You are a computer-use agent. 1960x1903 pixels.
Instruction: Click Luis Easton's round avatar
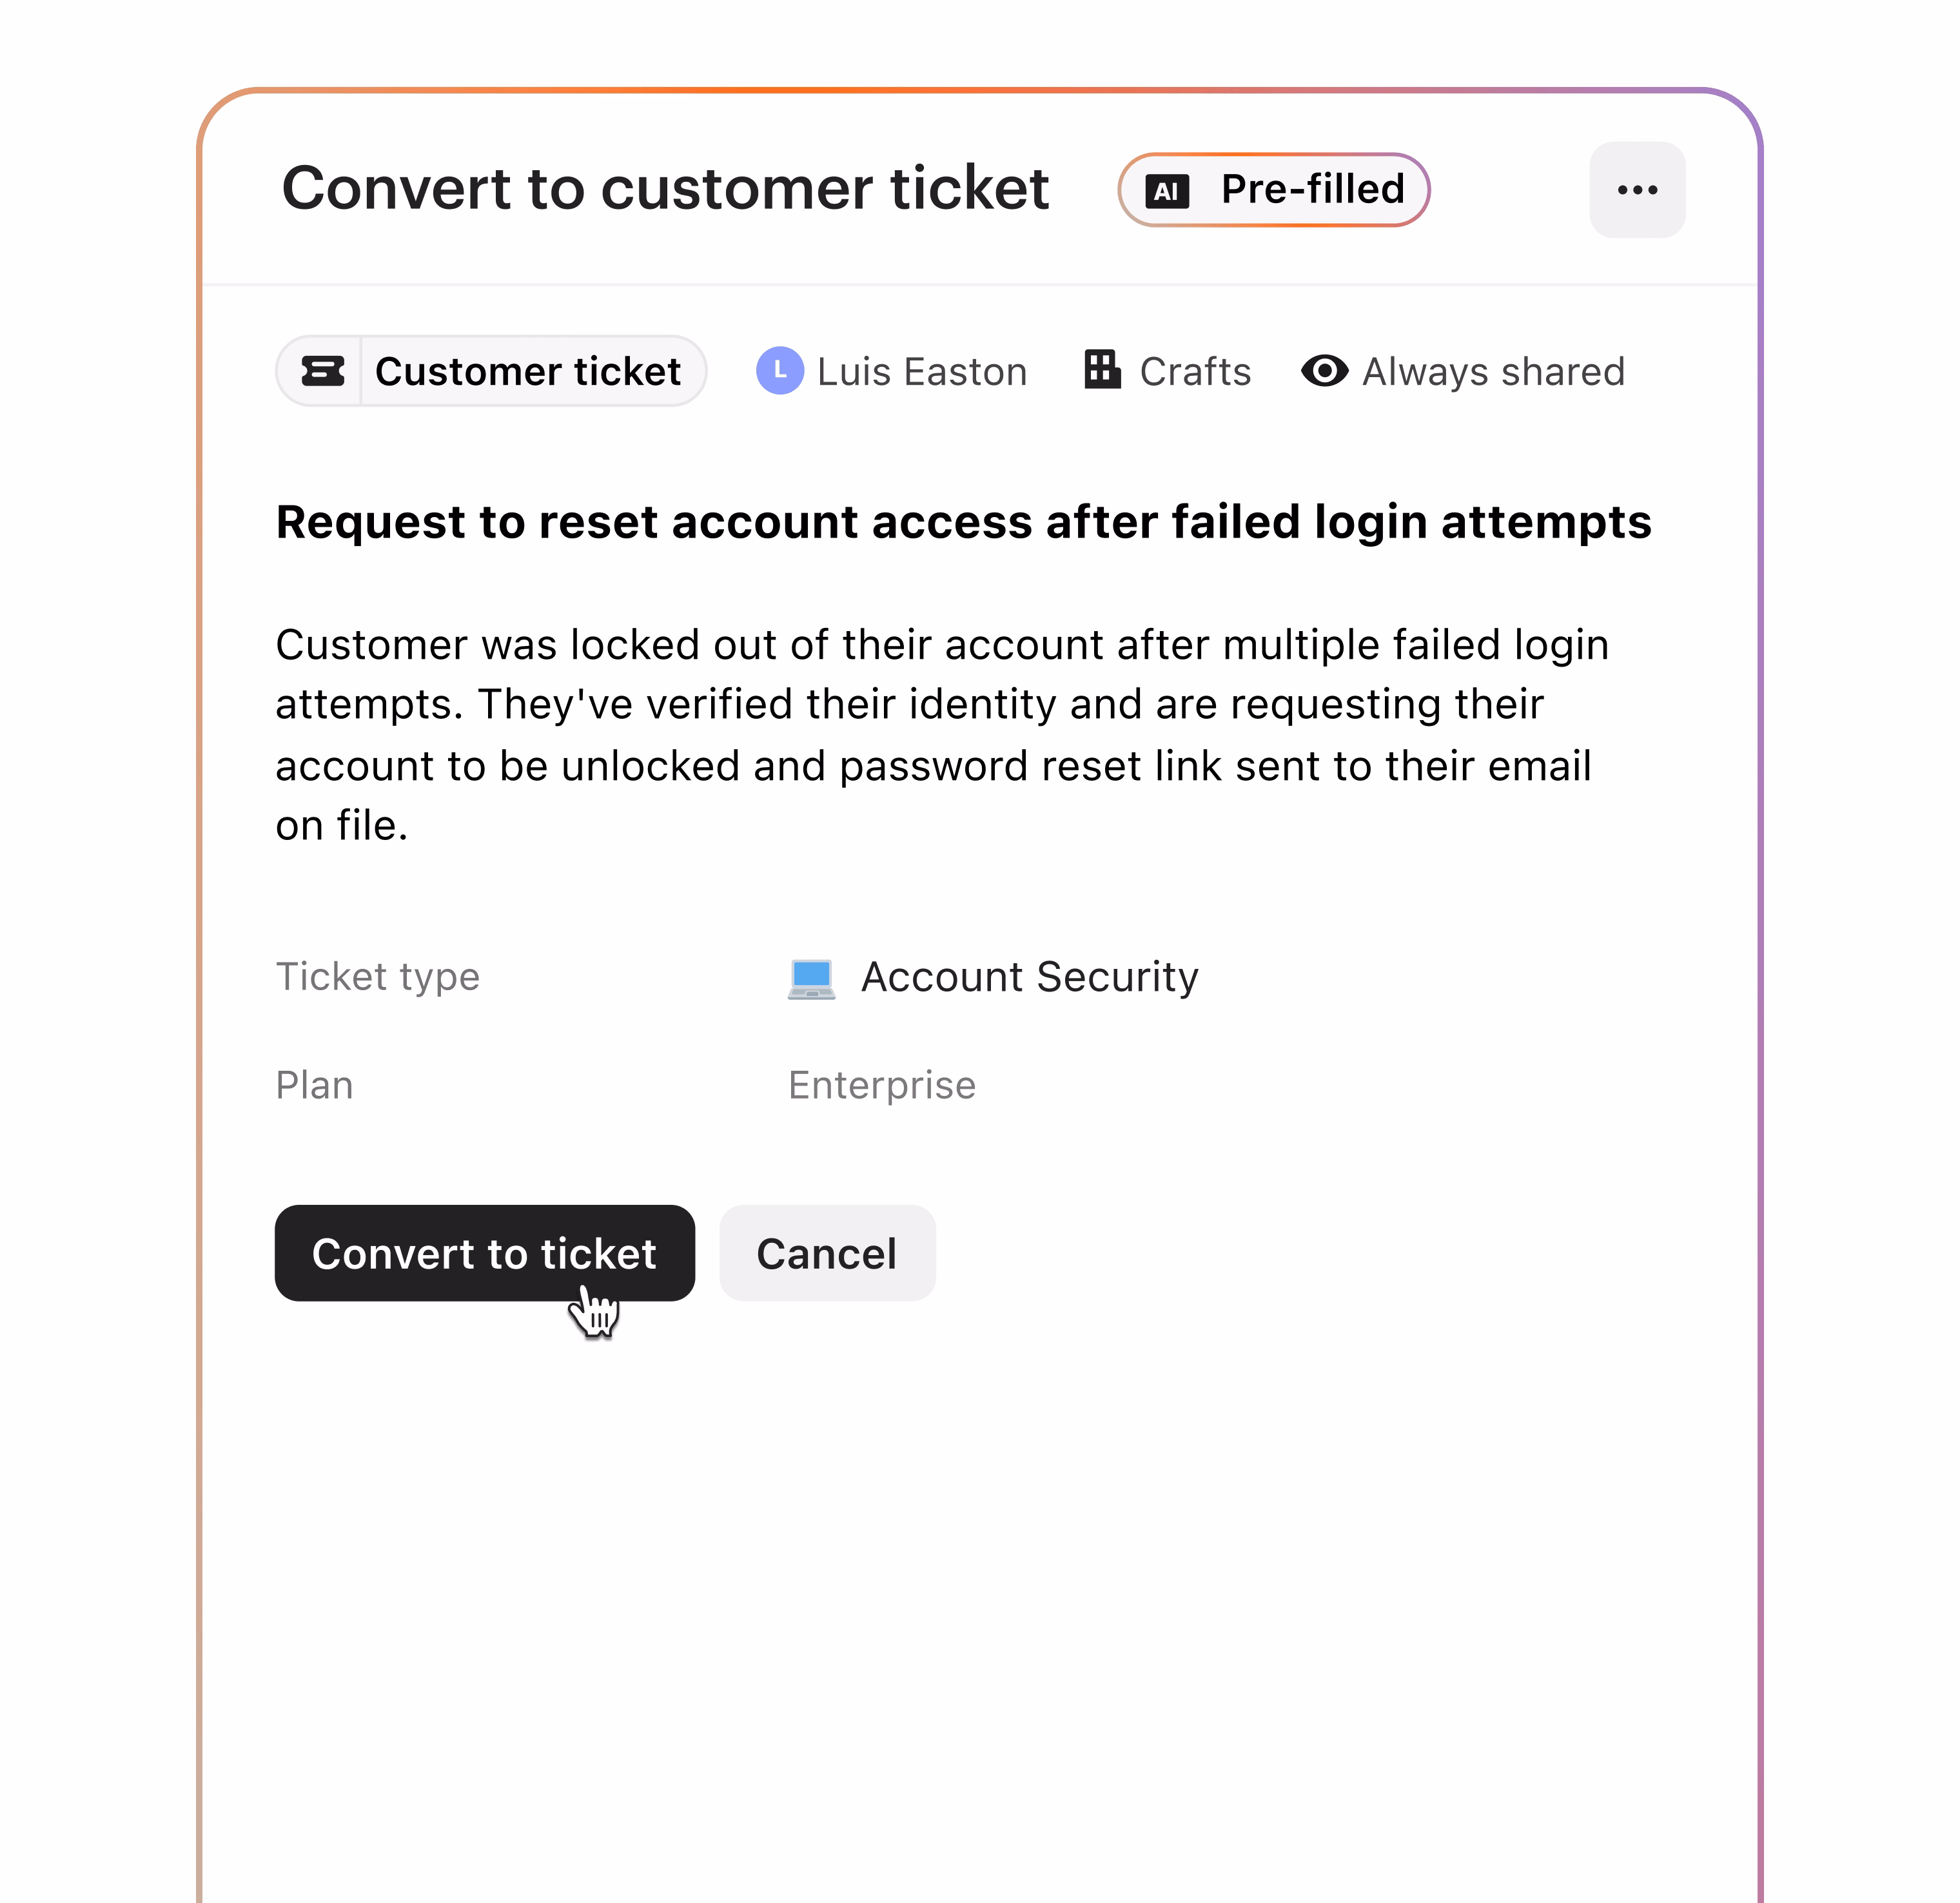(x=779, y=371)
